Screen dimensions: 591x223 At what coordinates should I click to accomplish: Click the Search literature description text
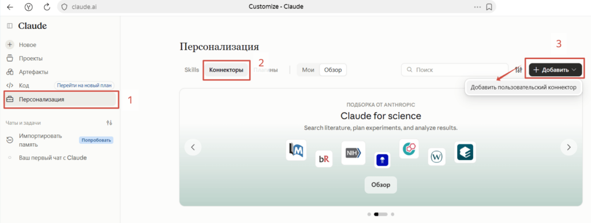(381, 128)
